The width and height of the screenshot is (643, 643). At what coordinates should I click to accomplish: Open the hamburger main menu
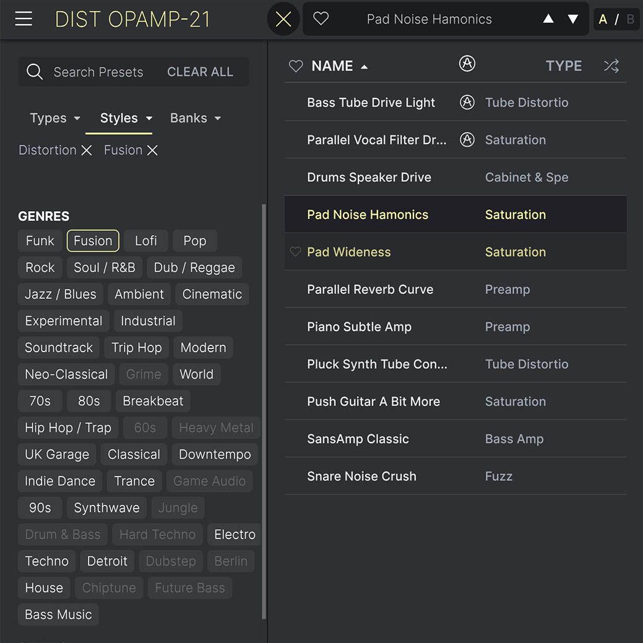[x=24, y=19]
